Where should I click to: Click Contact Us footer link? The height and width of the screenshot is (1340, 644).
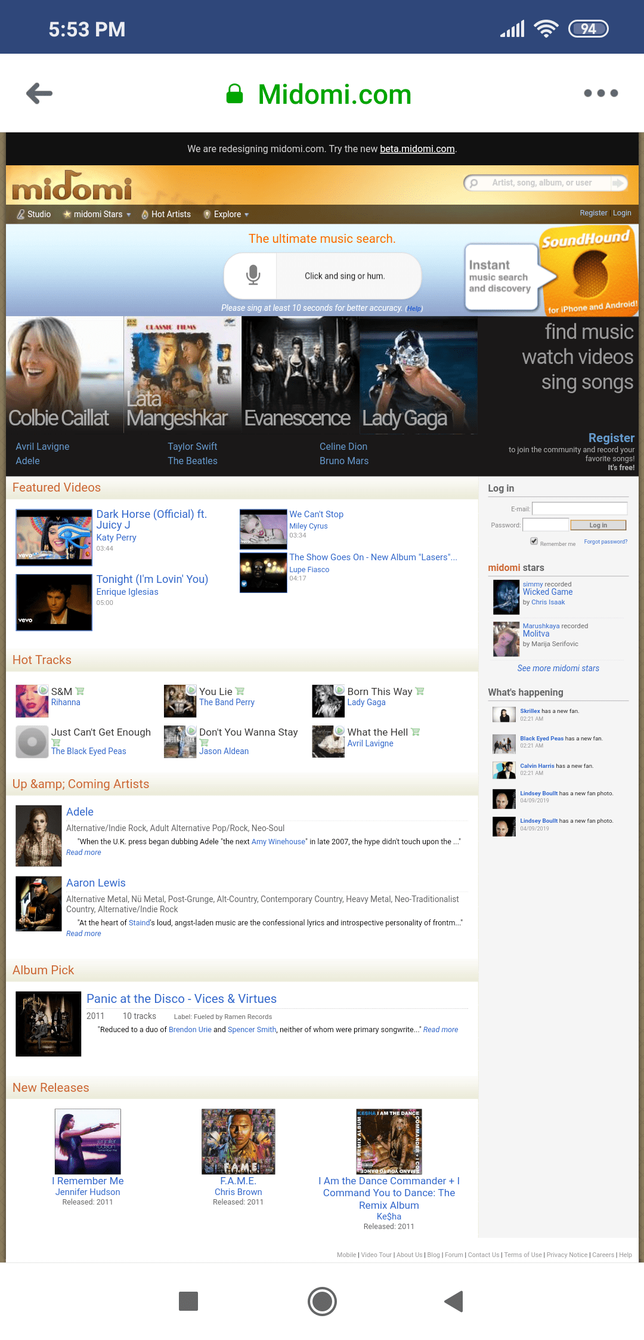[x=484, y=1255]
